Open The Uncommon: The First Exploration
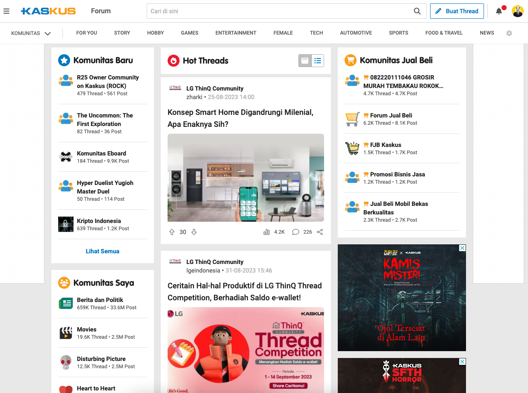The height and width of the screenshot is (393, 528). [105, 120]
